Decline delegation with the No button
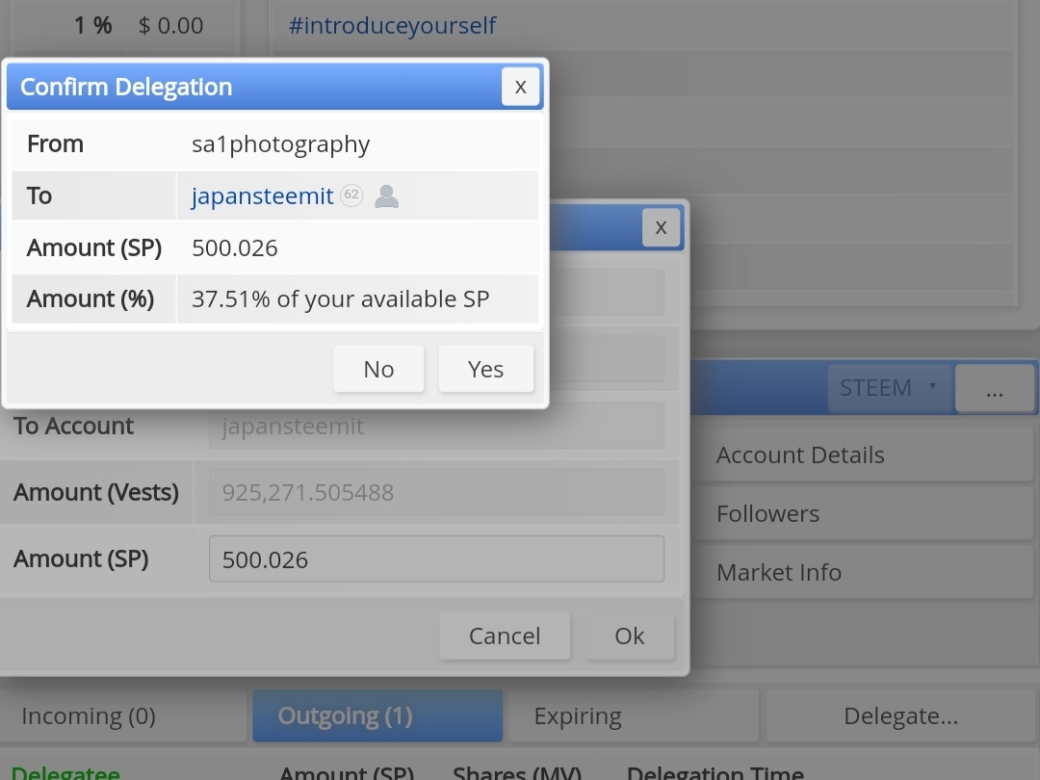 click(378, 369)
